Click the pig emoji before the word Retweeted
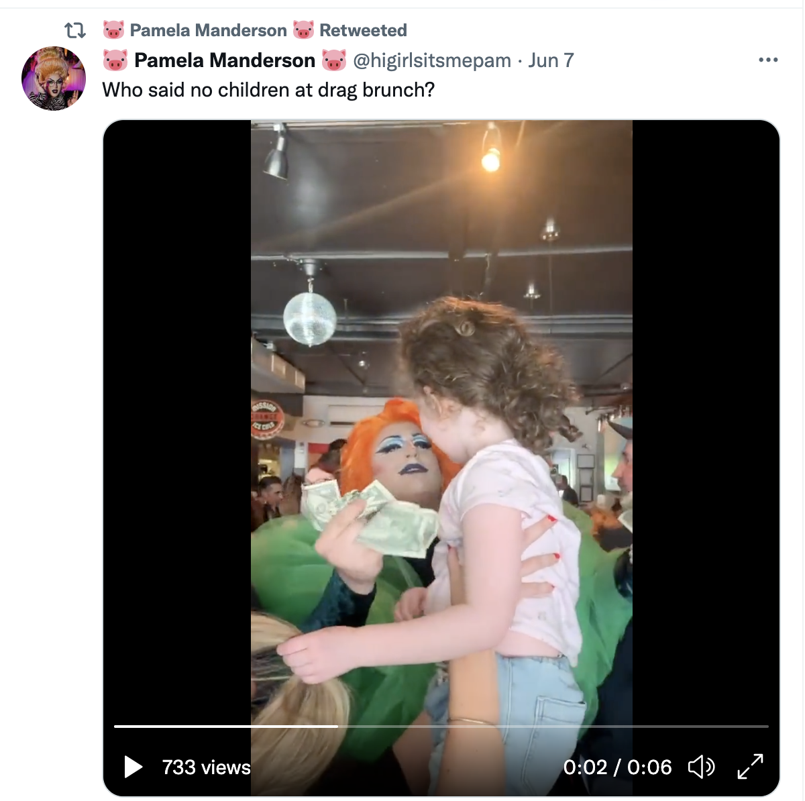Image resolution: width=805 pixels, height=801 pixels. 303,30
